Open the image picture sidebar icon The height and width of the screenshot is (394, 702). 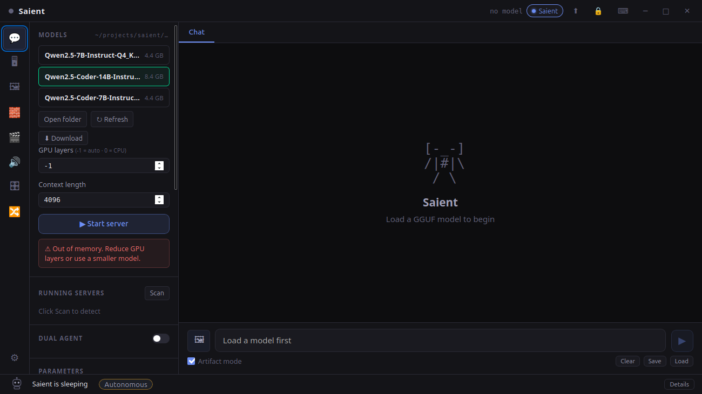(15, 86)
